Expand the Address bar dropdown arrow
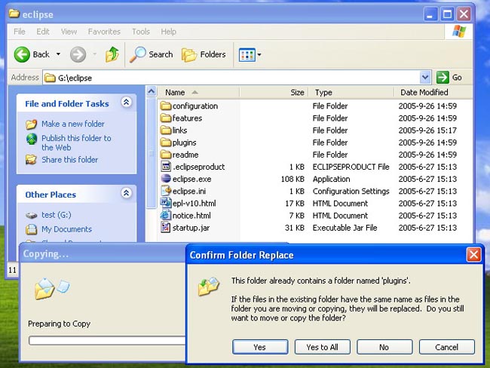Image resolution: width=490 pixels, height=368 pixels. click(x=424, y=78)
